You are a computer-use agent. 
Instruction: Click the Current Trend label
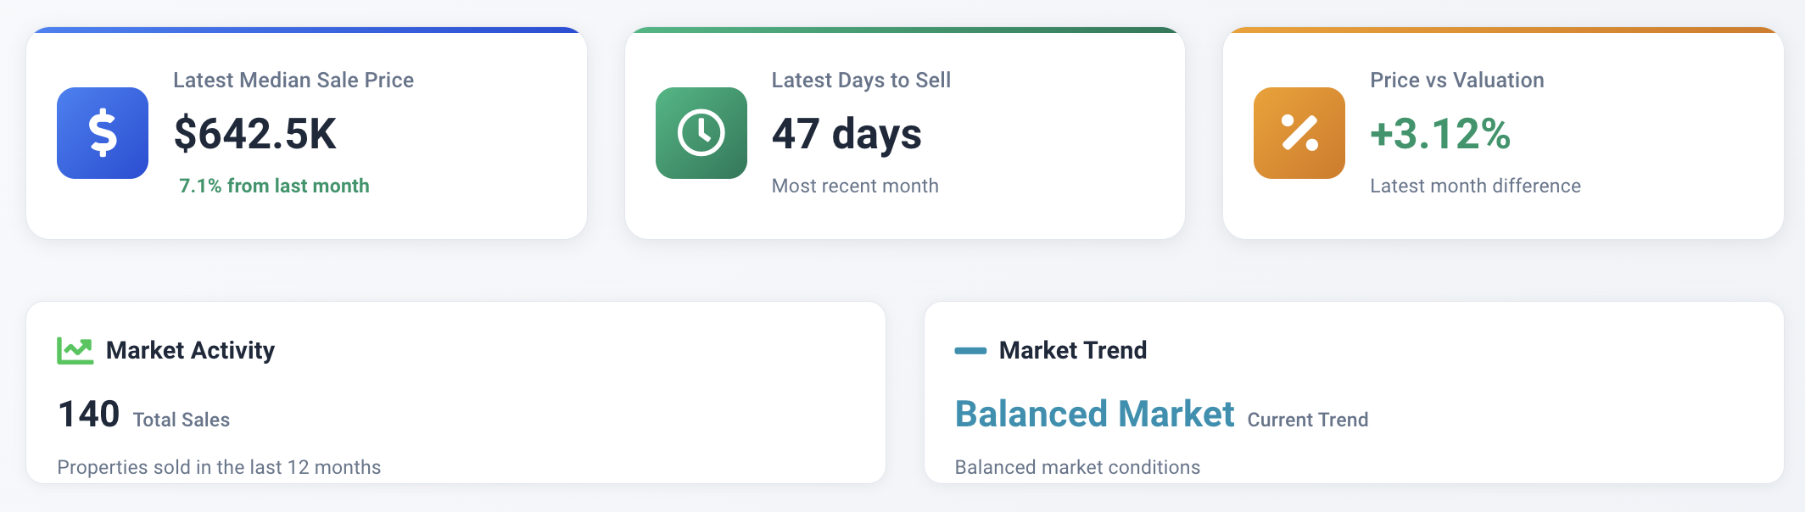coord(1307,420)
